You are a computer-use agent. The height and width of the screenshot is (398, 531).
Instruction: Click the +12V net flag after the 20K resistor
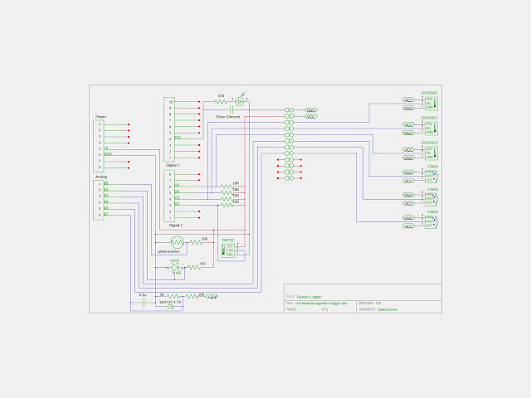click(212, 297)
